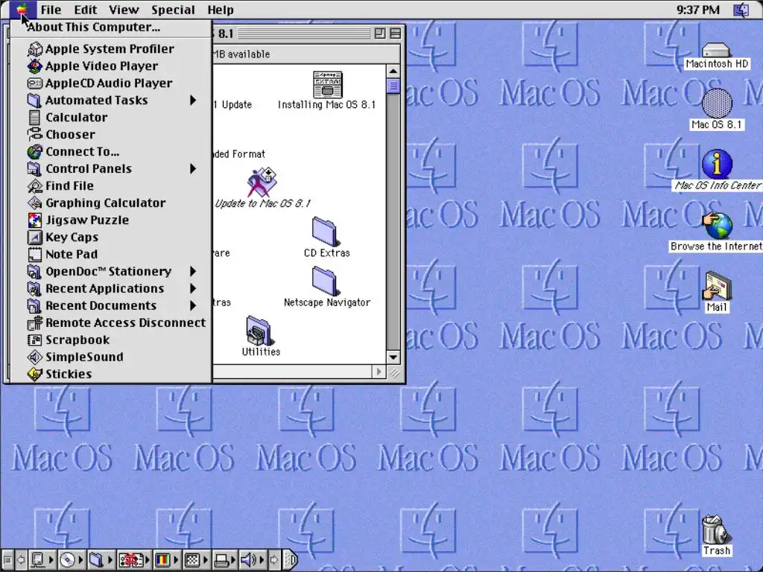Open Key Caps

tap(111, 237)
